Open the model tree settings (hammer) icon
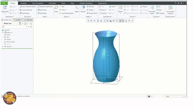The height and width of the screenshot is (109, 194). pos(20,23)
